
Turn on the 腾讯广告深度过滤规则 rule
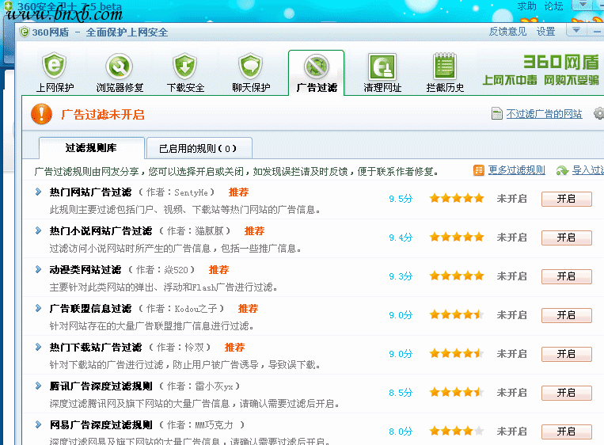tap(566, 393)
